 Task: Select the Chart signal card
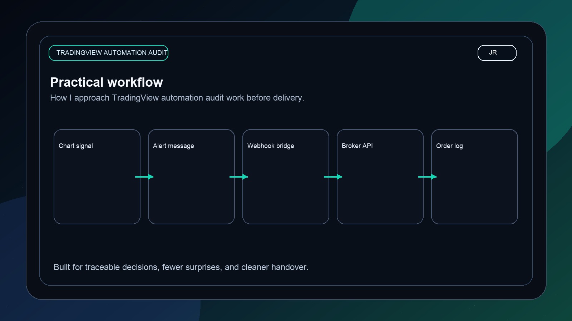tap(97, 177)
